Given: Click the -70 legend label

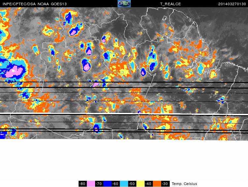Looking at the screenshot, I should pyautogui.click(x=99, y=184).
